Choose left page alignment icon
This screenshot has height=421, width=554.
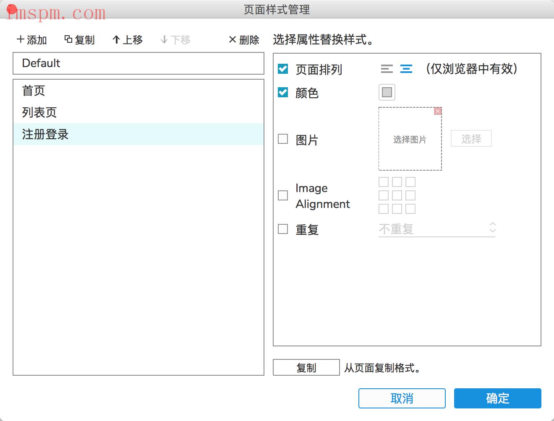coord(387,69)
